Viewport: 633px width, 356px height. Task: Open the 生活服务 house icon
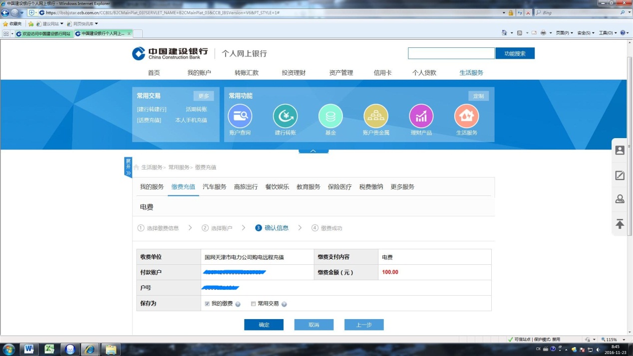pos(466,116)
